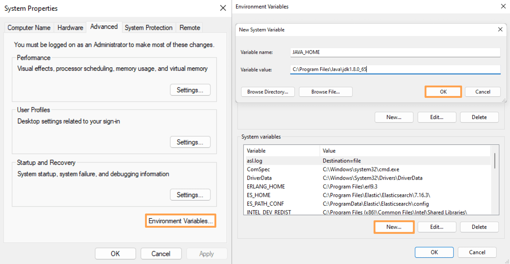Click Browse File button
This screenshot has width=510, height=264.
click(x=325, y=92)
